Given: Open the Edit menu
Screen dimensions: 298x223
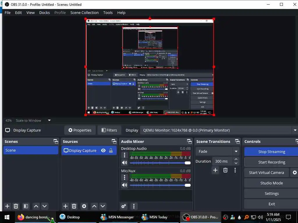Looking at the screenshot, I should coord(18,12).
